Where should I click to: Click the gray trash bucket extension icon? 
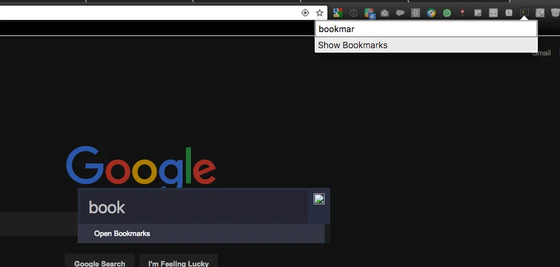(x=555, y=13)
